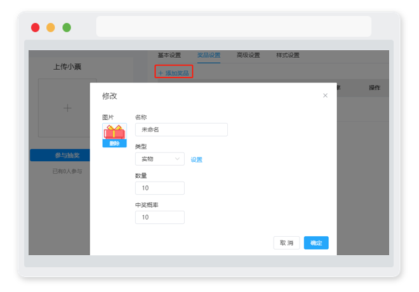Click the green window maximize dot

[67, 27]
